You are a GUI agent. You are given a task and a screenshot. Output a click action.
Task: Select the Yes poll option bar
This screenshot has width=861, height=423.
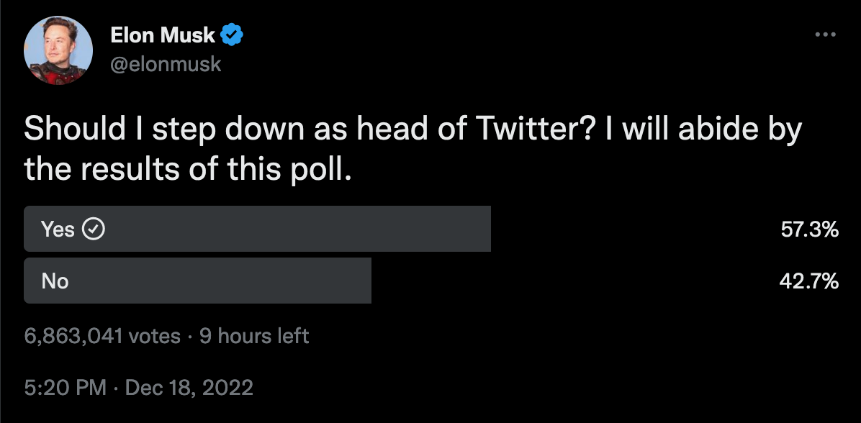click(257, 229)
